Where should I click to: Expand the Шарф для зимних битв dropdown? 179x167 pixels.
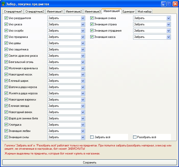(83, 118)
